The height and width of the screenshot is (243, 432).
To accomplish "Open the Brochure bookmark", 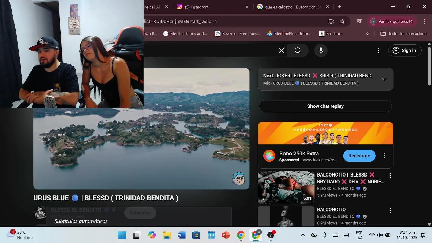I will [x=331, y=34].
